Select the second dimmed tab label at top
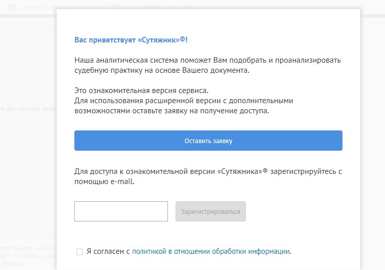This screenshot has height=270, width=385. pyautogui.click(x=152, y=7)
